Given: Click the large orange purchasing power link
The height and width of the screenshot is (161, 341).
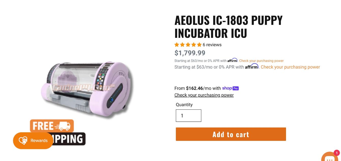Looking at the screenshot, I should pyautogui.click(x=290, y=67).
